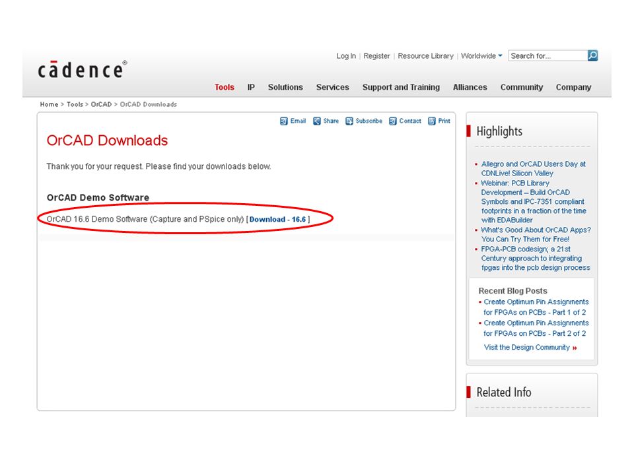Click the Print icon
This screenshot has height=475, width=634.
[432, 121]
